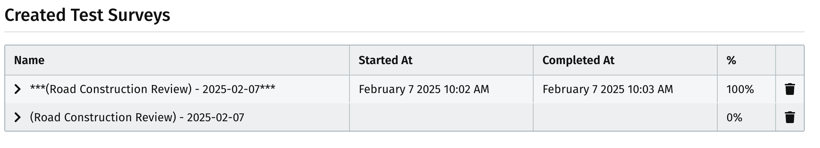Open the ***(Road Construction Review) - 2025-02-07*** survey name
820x148 pixels.
[x=153, y=89]
